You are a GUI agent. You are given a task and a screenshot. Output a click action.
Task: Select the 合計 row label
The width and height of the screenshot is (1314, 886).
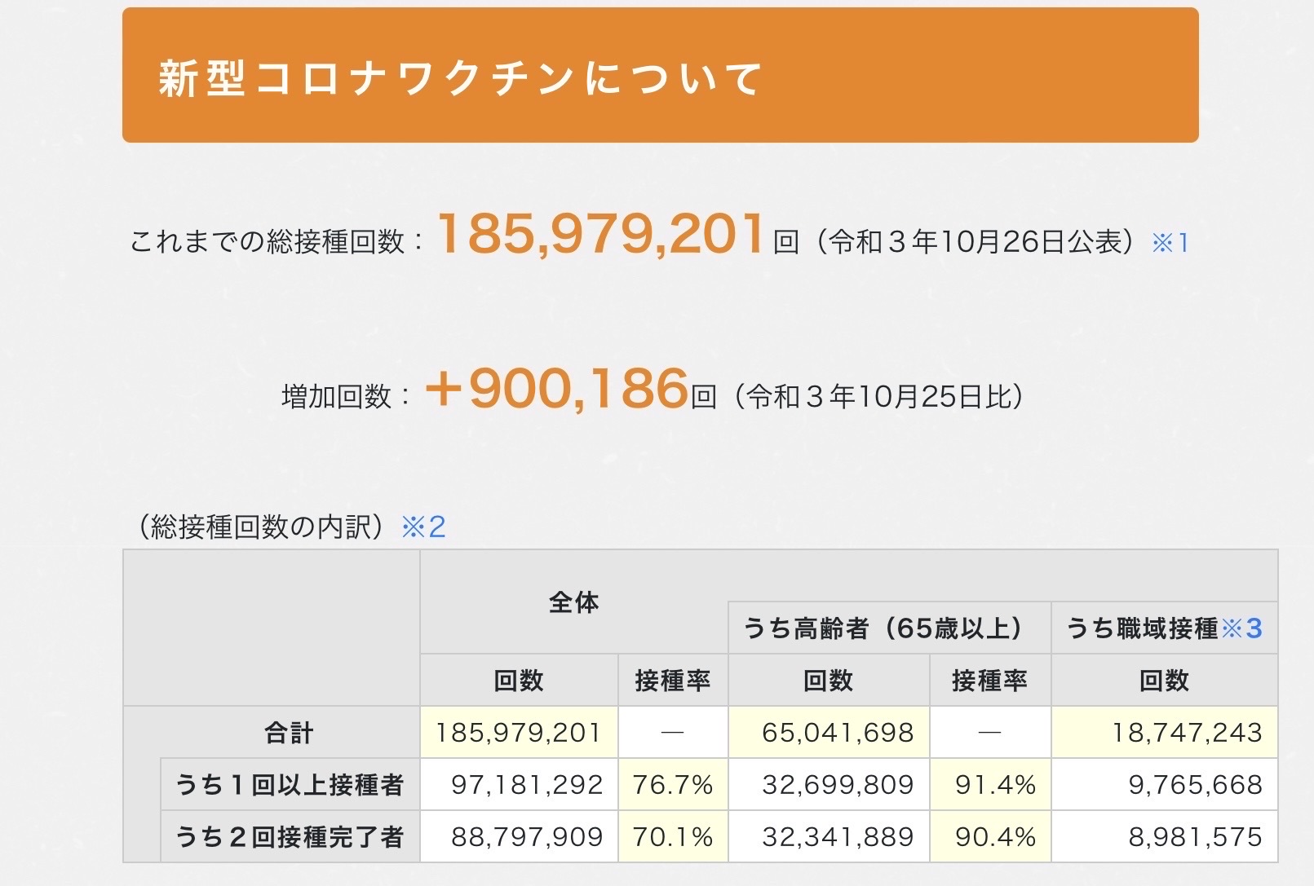(289, 732)
